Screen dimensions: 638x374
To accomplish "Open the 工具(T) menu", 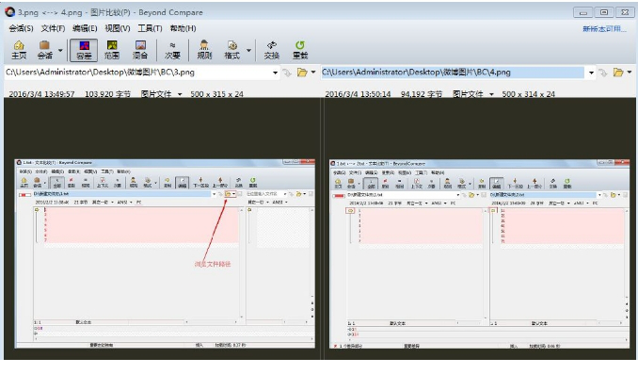I will tap(150, 28).
